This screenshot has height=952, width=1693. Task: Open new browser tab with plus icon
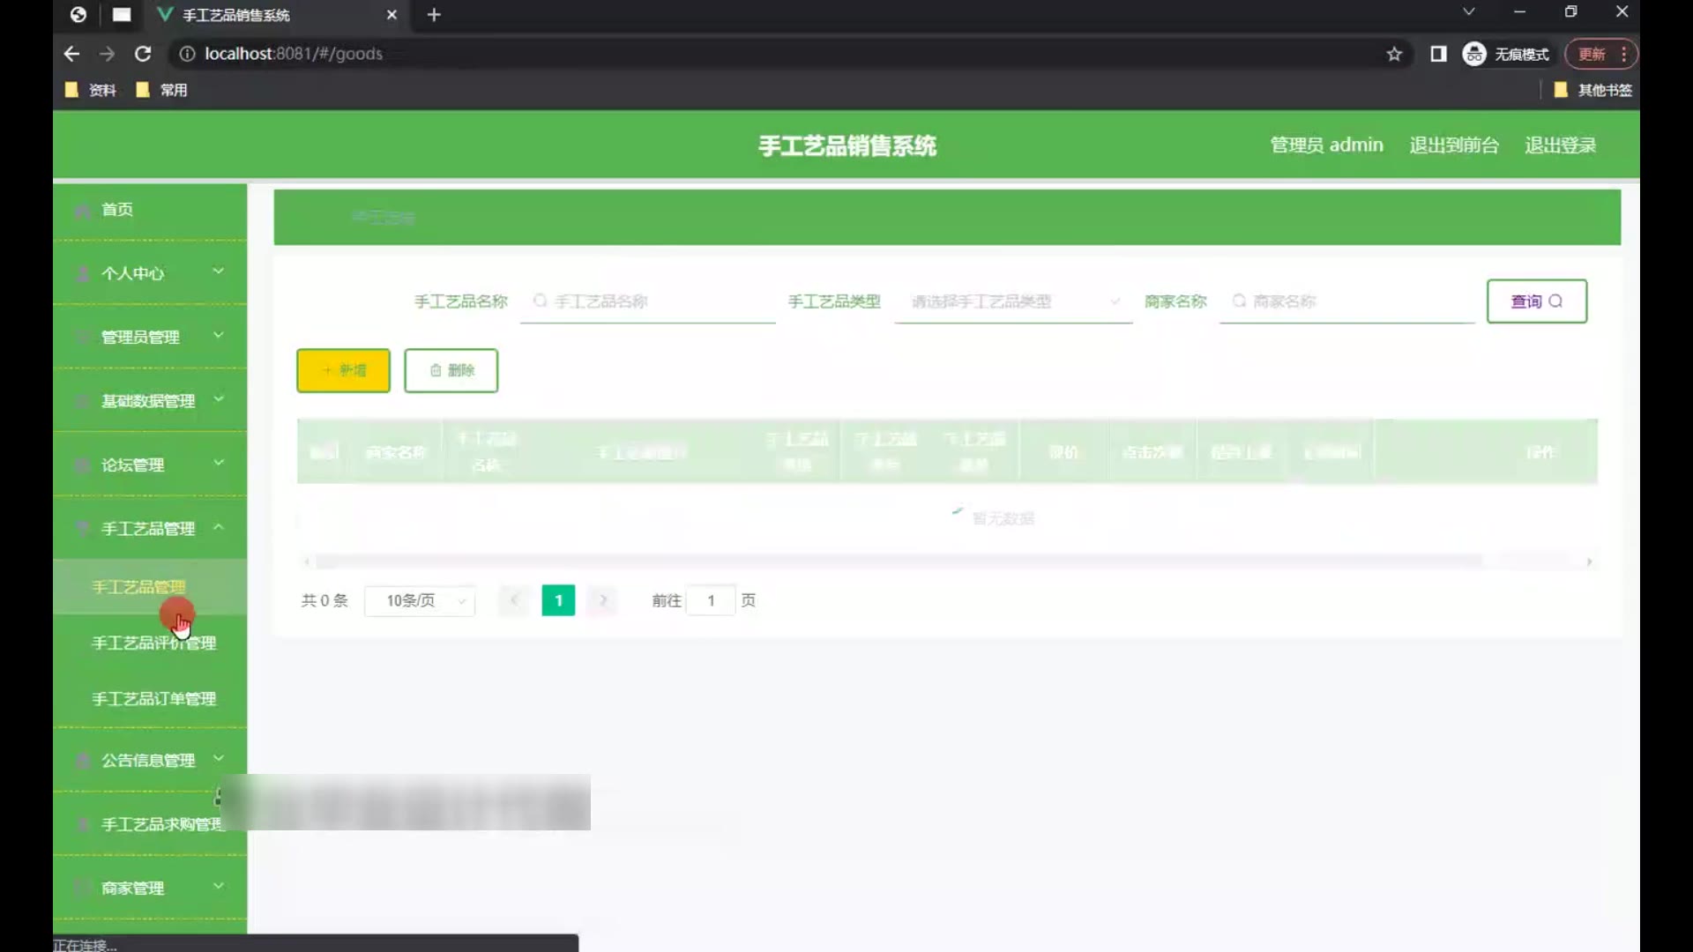click(x=434, y=15)
